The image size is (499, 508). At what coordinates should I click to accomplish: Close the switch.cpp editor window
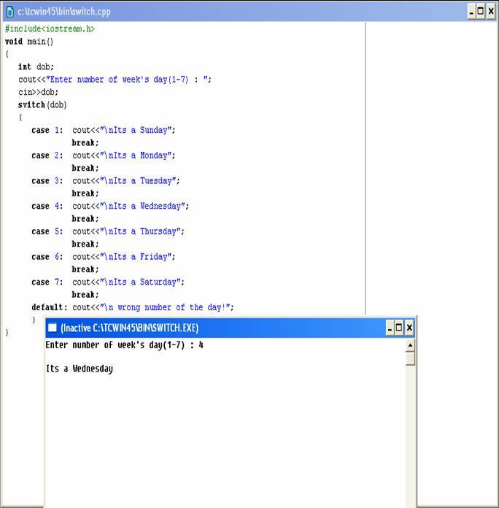click(491, 12)
